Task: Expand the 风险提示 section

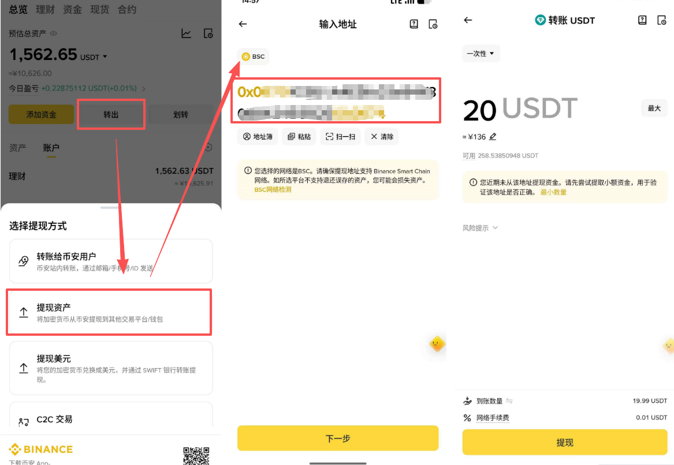Action: pos(480,228)
